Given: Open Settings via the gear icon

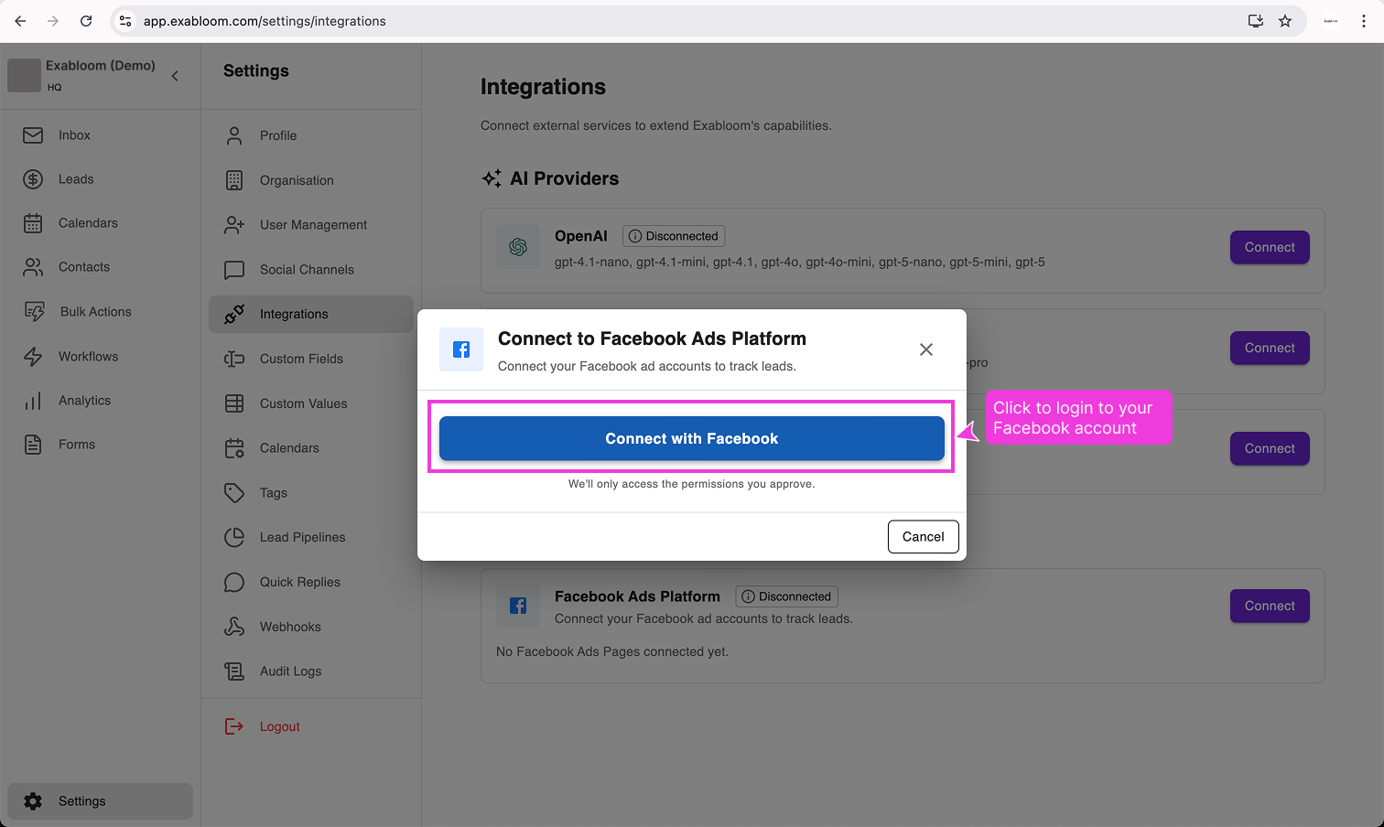Looking at the screenshot, I should [x=34, y=800].
